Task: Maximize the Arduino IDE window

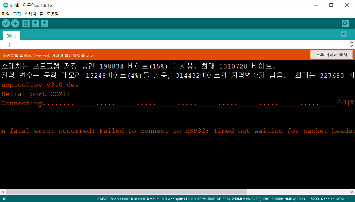Action: tap(331, 5)
